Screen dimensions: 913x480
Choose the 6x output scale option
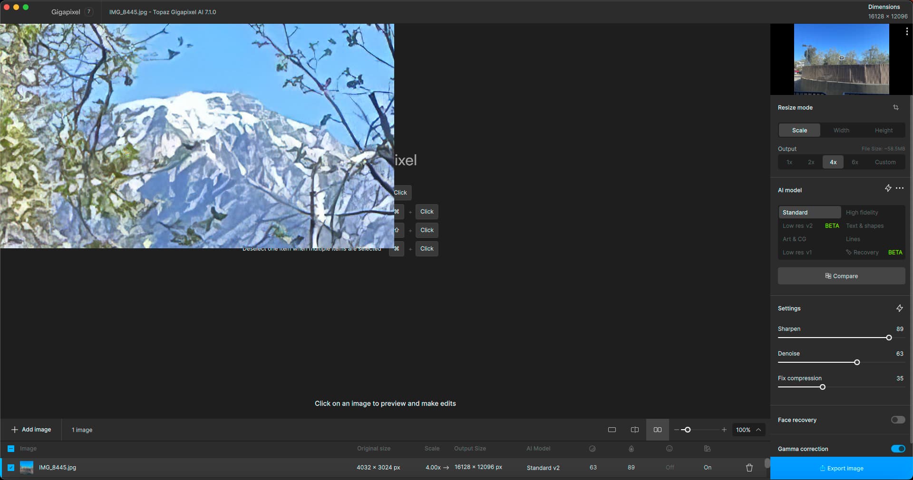[x=855, y=162]
